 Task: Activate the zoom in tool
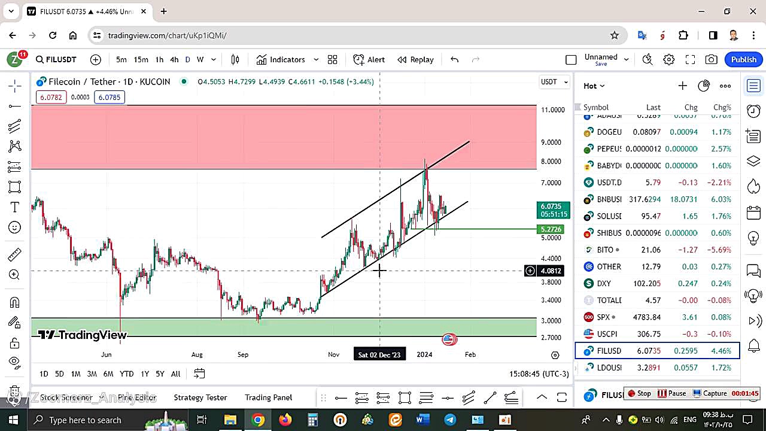pyautogui.click(x=15, y=275)
